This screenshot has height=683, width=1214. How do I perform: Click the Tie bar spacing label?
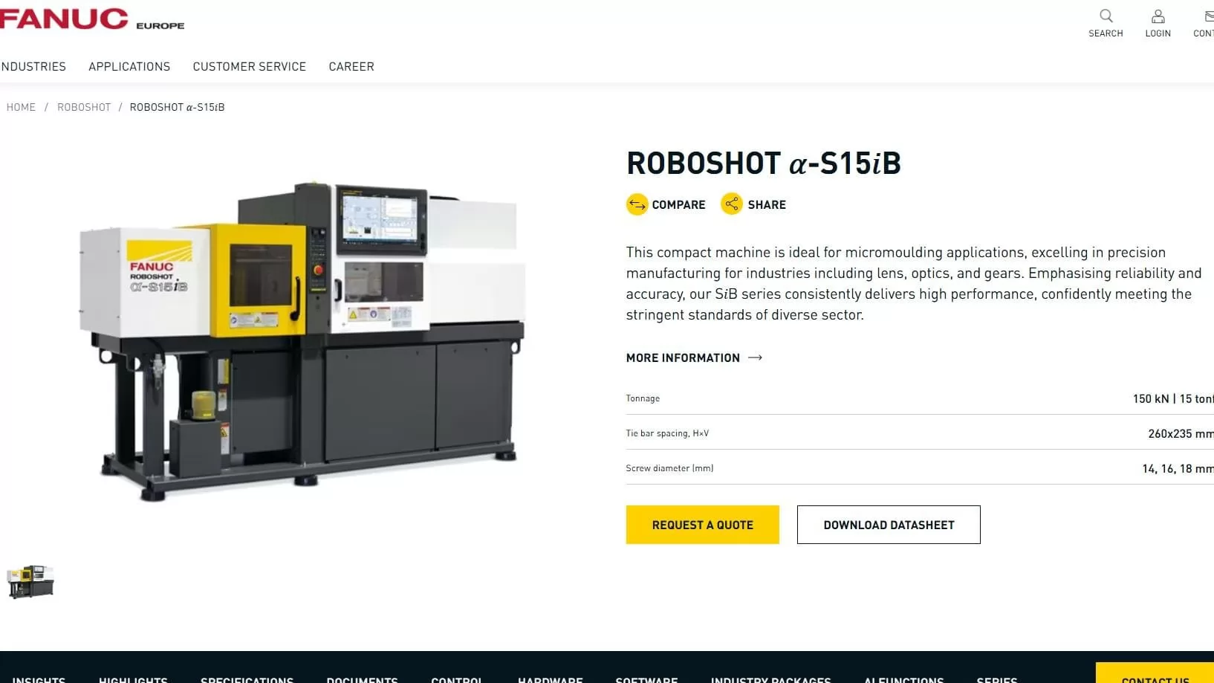(667, 433)
